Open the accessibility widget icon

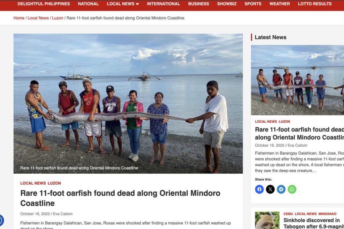click(1, 221)
